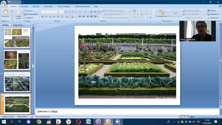This screenshot has height=125, width=222.
Task: Save via quick access toolbar disk icon
Action: coord(10,2)
